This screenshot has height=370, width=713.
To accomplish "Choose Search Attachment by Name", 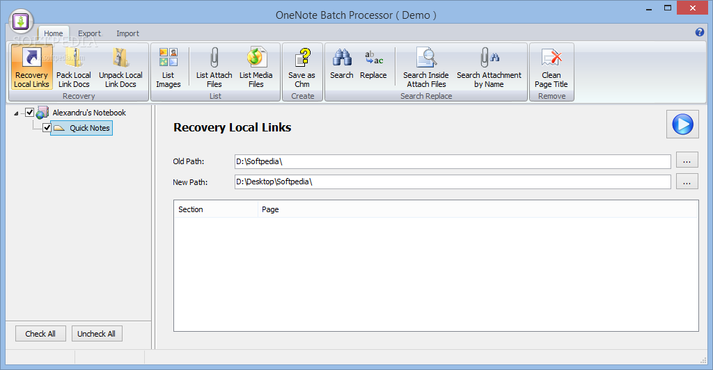I will (489, 67).
